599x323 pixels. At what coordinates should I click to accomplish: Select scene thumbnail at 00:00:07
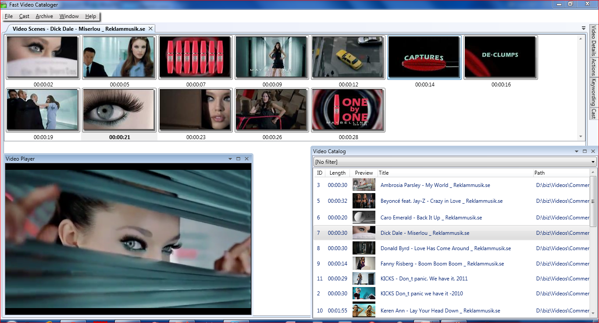(195, 57)
